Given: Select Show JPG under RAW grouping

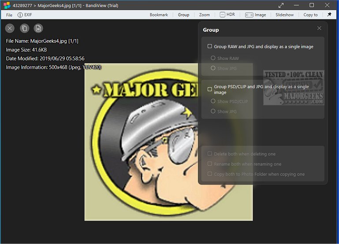Looking at the screenshot, I should 213,68.
